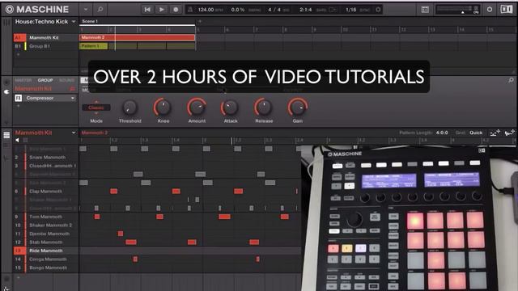The width and height of the screenshot is (518, 291).
Task: Start playback with the Play button
Action: click(x=162, y=10)
